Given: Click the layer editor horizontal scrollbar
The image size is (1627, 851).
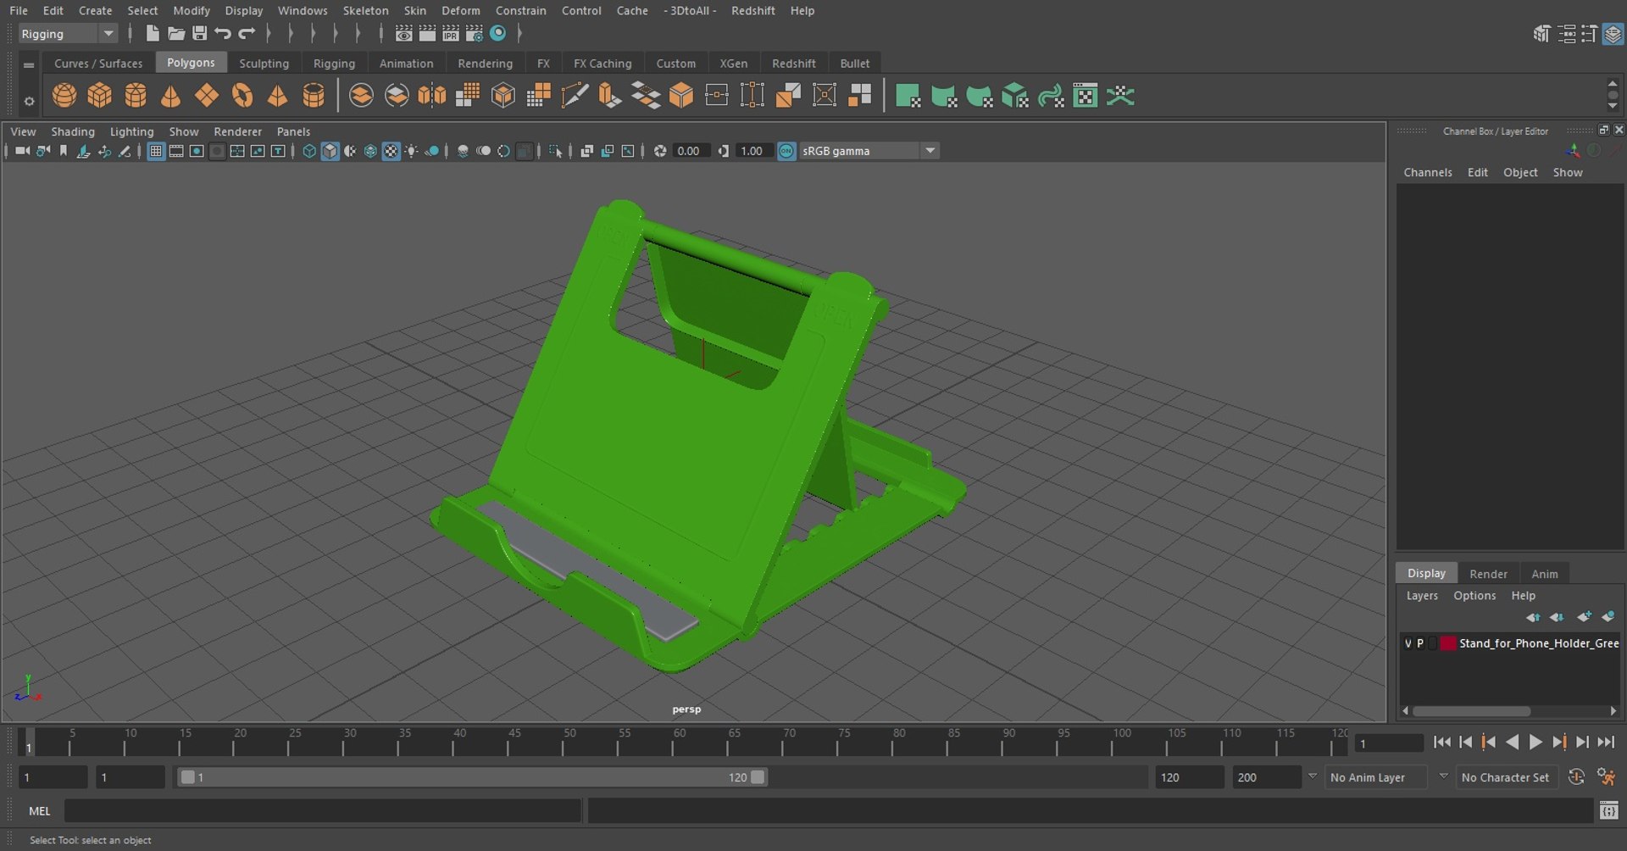Looking at the screenshot, I should coord(1471,711).
